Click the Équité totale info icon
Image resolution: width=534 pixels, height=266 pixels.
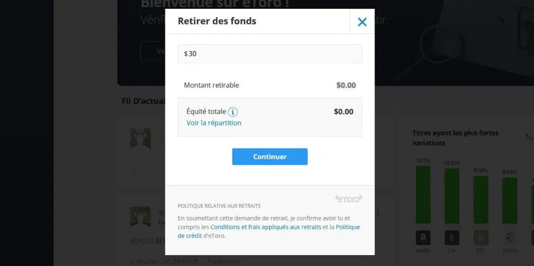coord(233,112)
